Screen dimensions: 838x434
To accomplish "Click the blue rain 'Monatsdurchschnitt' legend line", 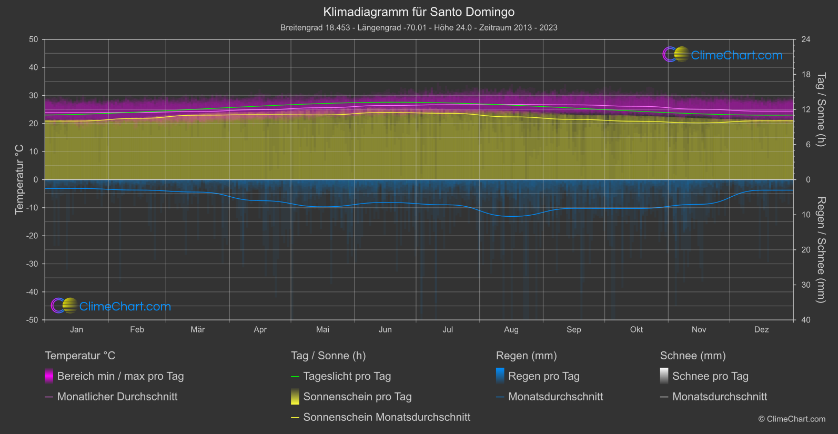I will [x=500, y=397].
